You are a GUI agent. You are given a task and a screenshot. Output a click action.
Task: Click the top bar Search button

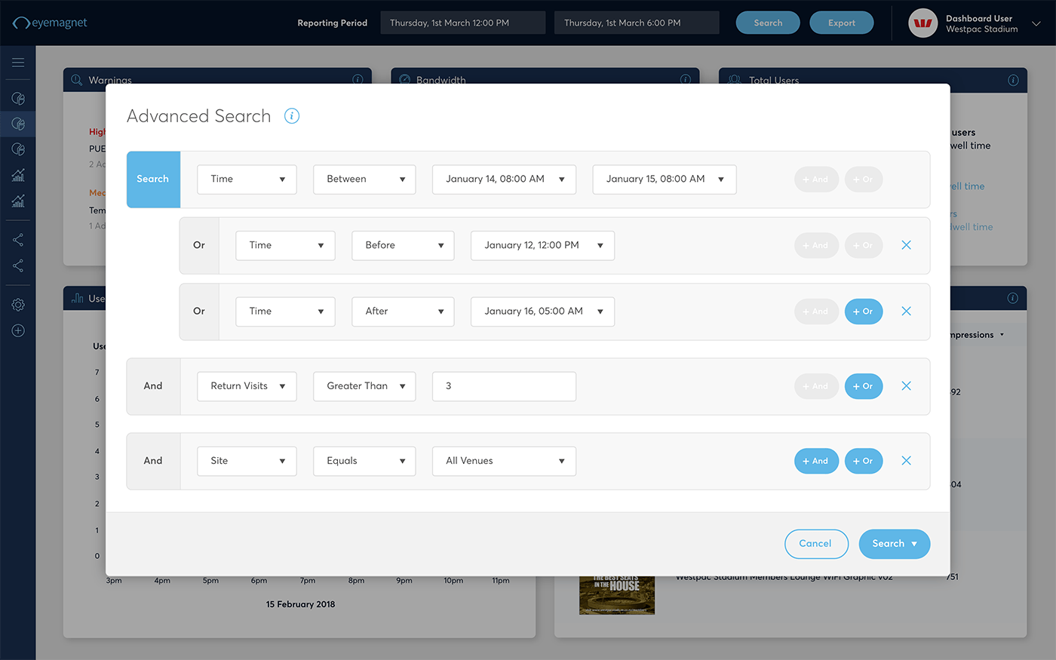tap(768, 23)
